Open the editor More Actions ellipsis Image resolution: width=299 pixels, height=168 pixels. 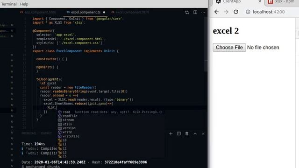(x=203, y=13)
